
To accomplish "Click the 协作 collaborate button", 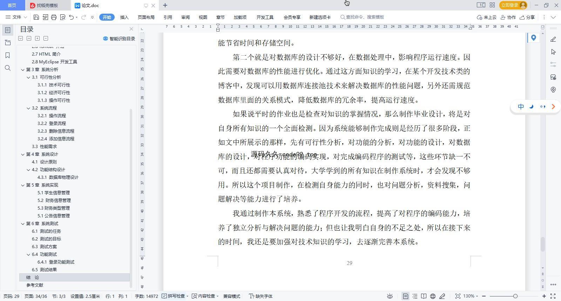I will point(508,17).
